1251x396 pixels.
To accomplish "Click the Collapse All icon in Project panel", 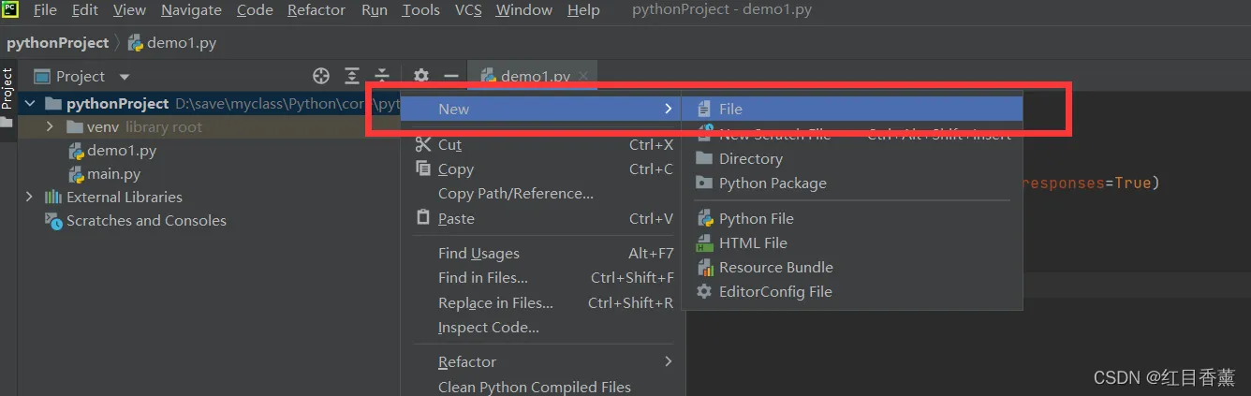I will [382, 76].
